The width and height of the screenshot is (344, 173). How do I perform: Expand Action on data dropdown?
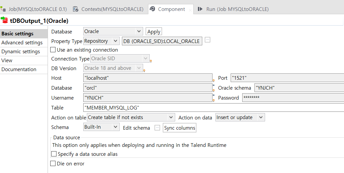[240, 117]
